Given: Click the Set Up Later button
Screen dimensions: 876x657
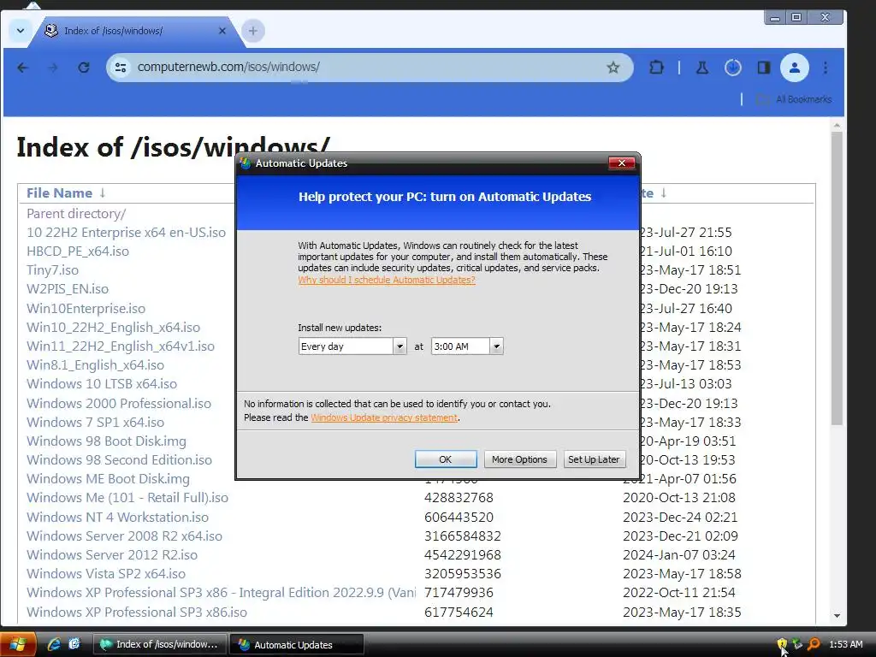Looking at the screenshot, I should (594, 459).
